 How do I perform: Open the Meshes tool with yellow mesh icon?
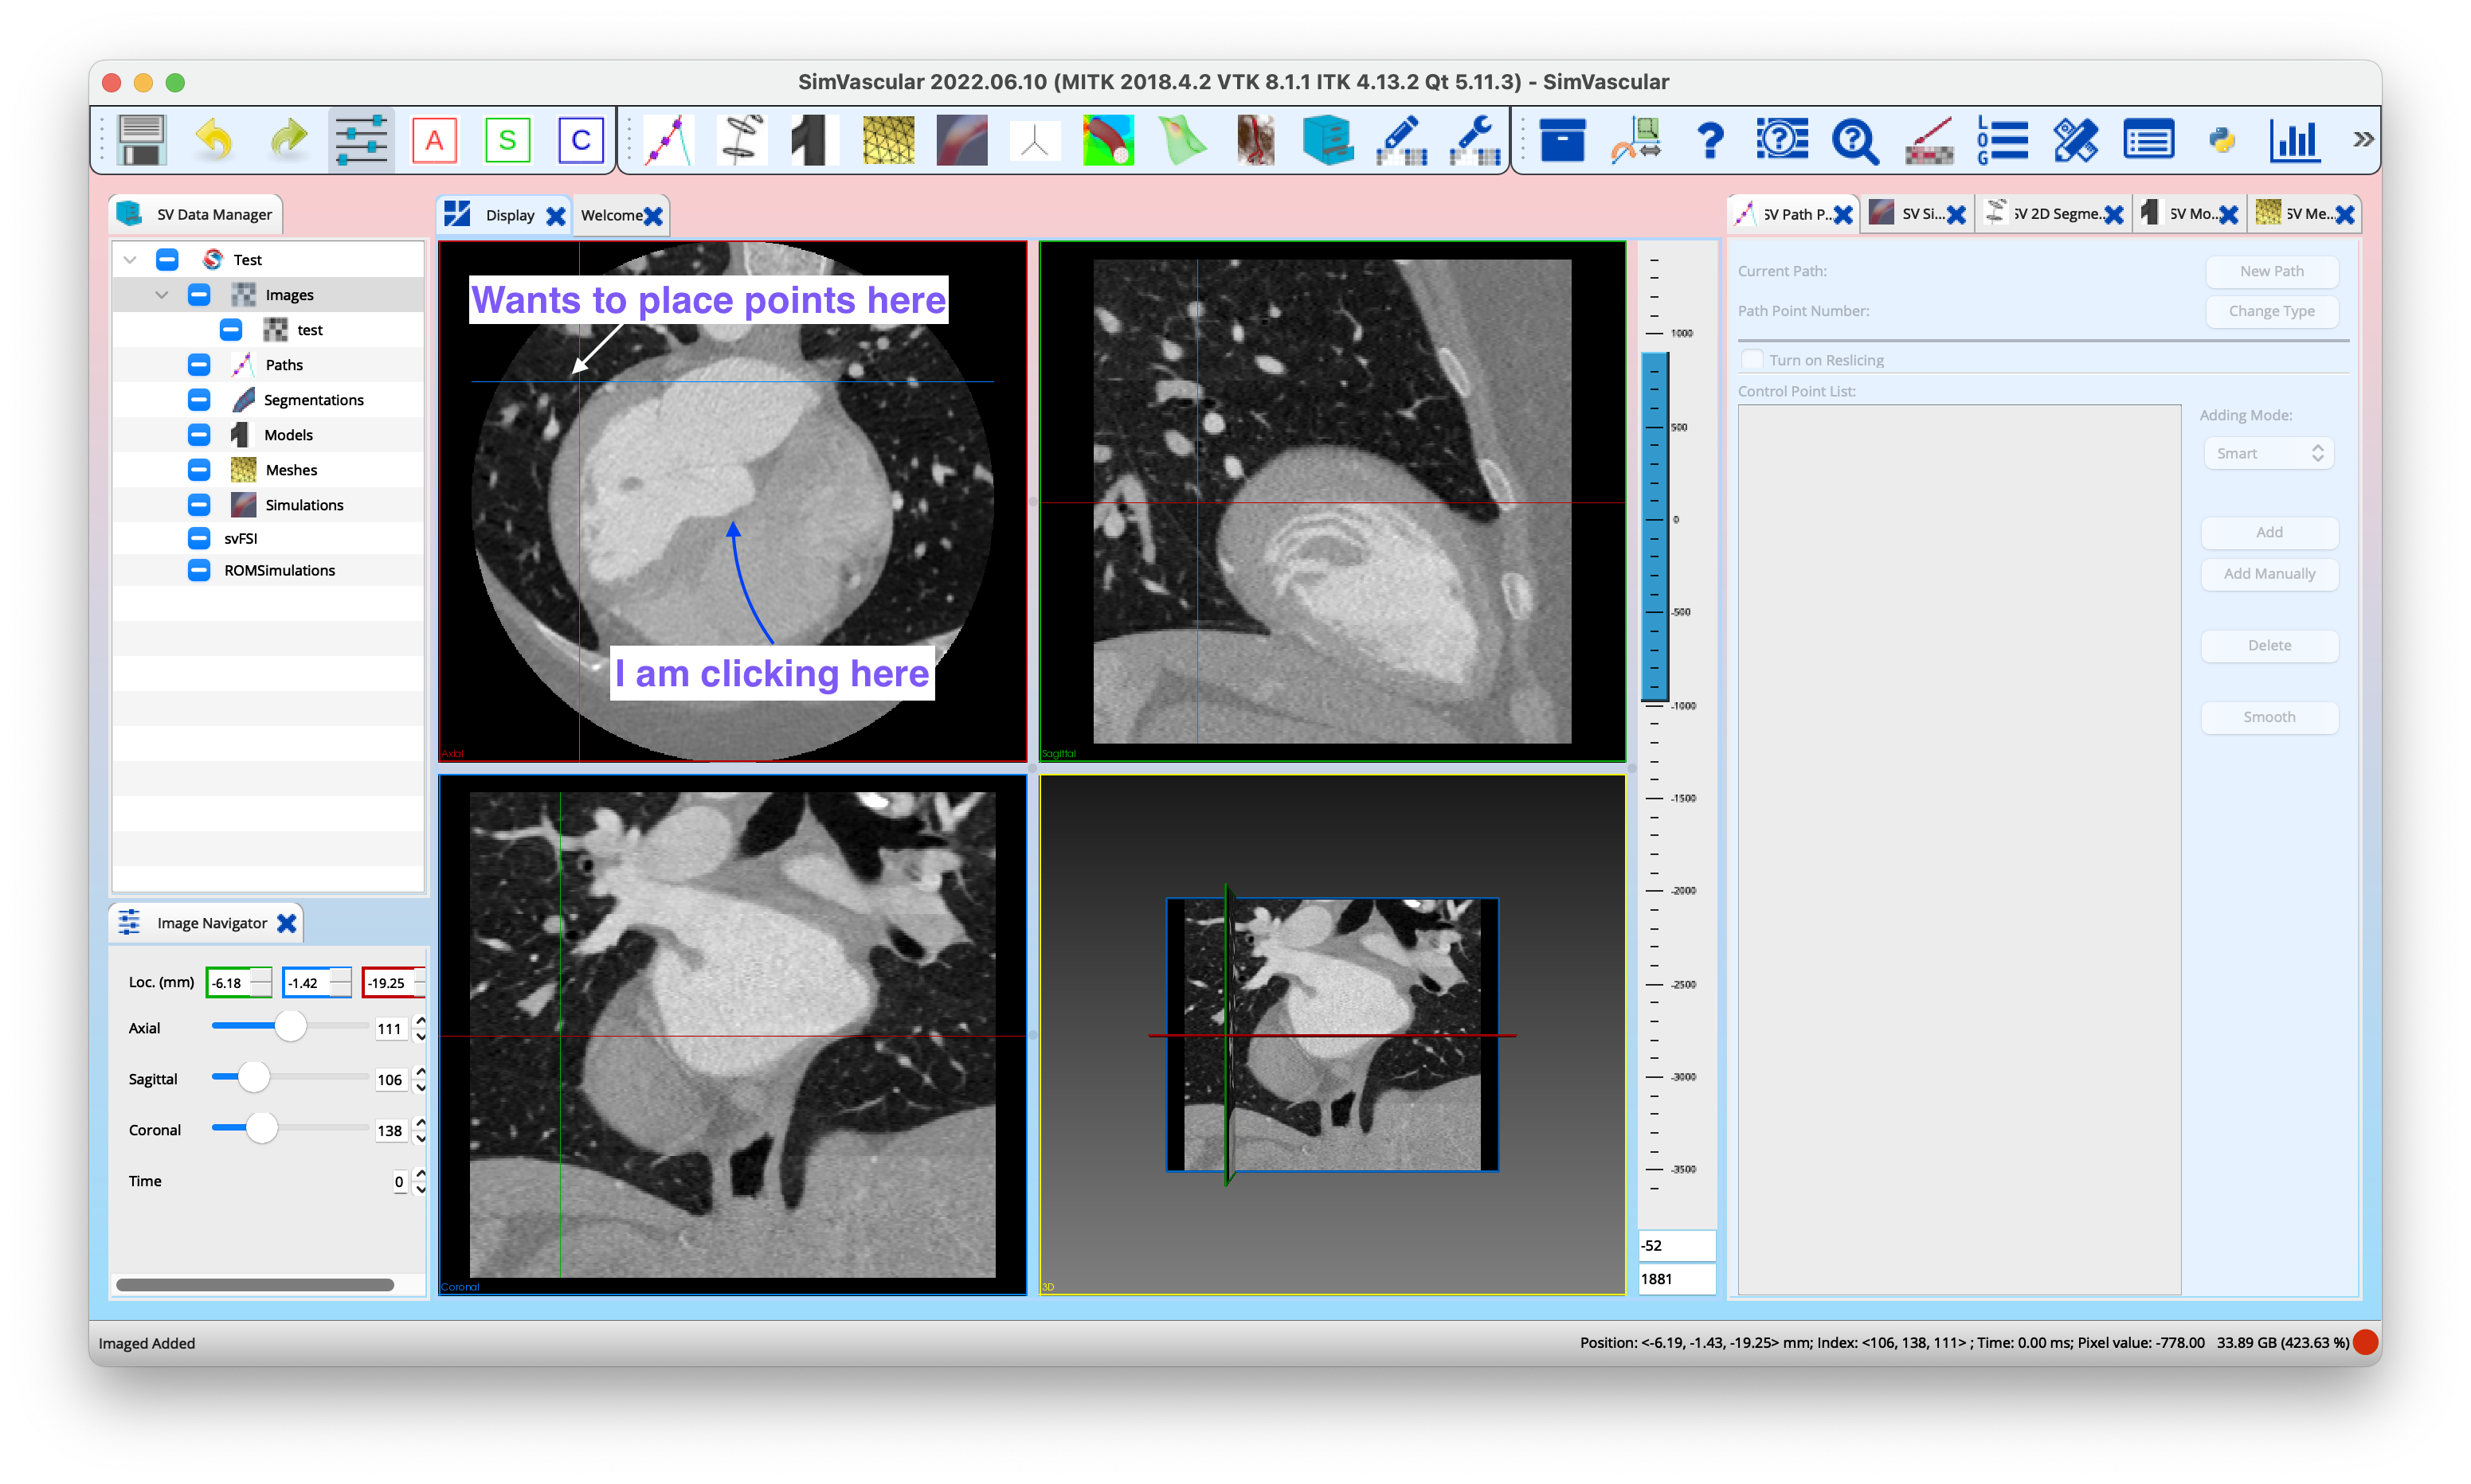888,140
